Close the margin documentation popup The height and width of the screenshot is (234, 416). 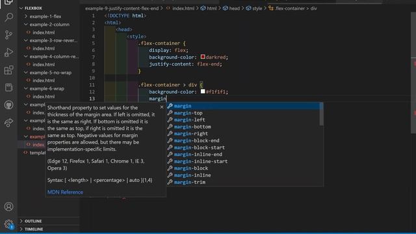(x=162, y=107)
